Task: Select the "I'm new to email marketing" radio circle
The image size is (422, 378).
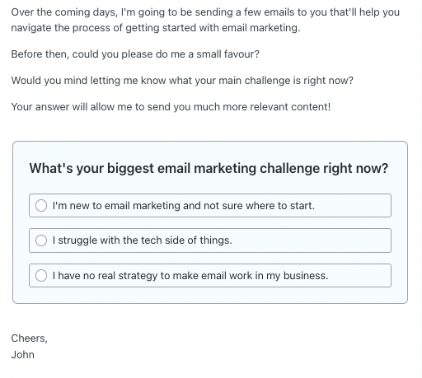Action: (x=41, y=206)
